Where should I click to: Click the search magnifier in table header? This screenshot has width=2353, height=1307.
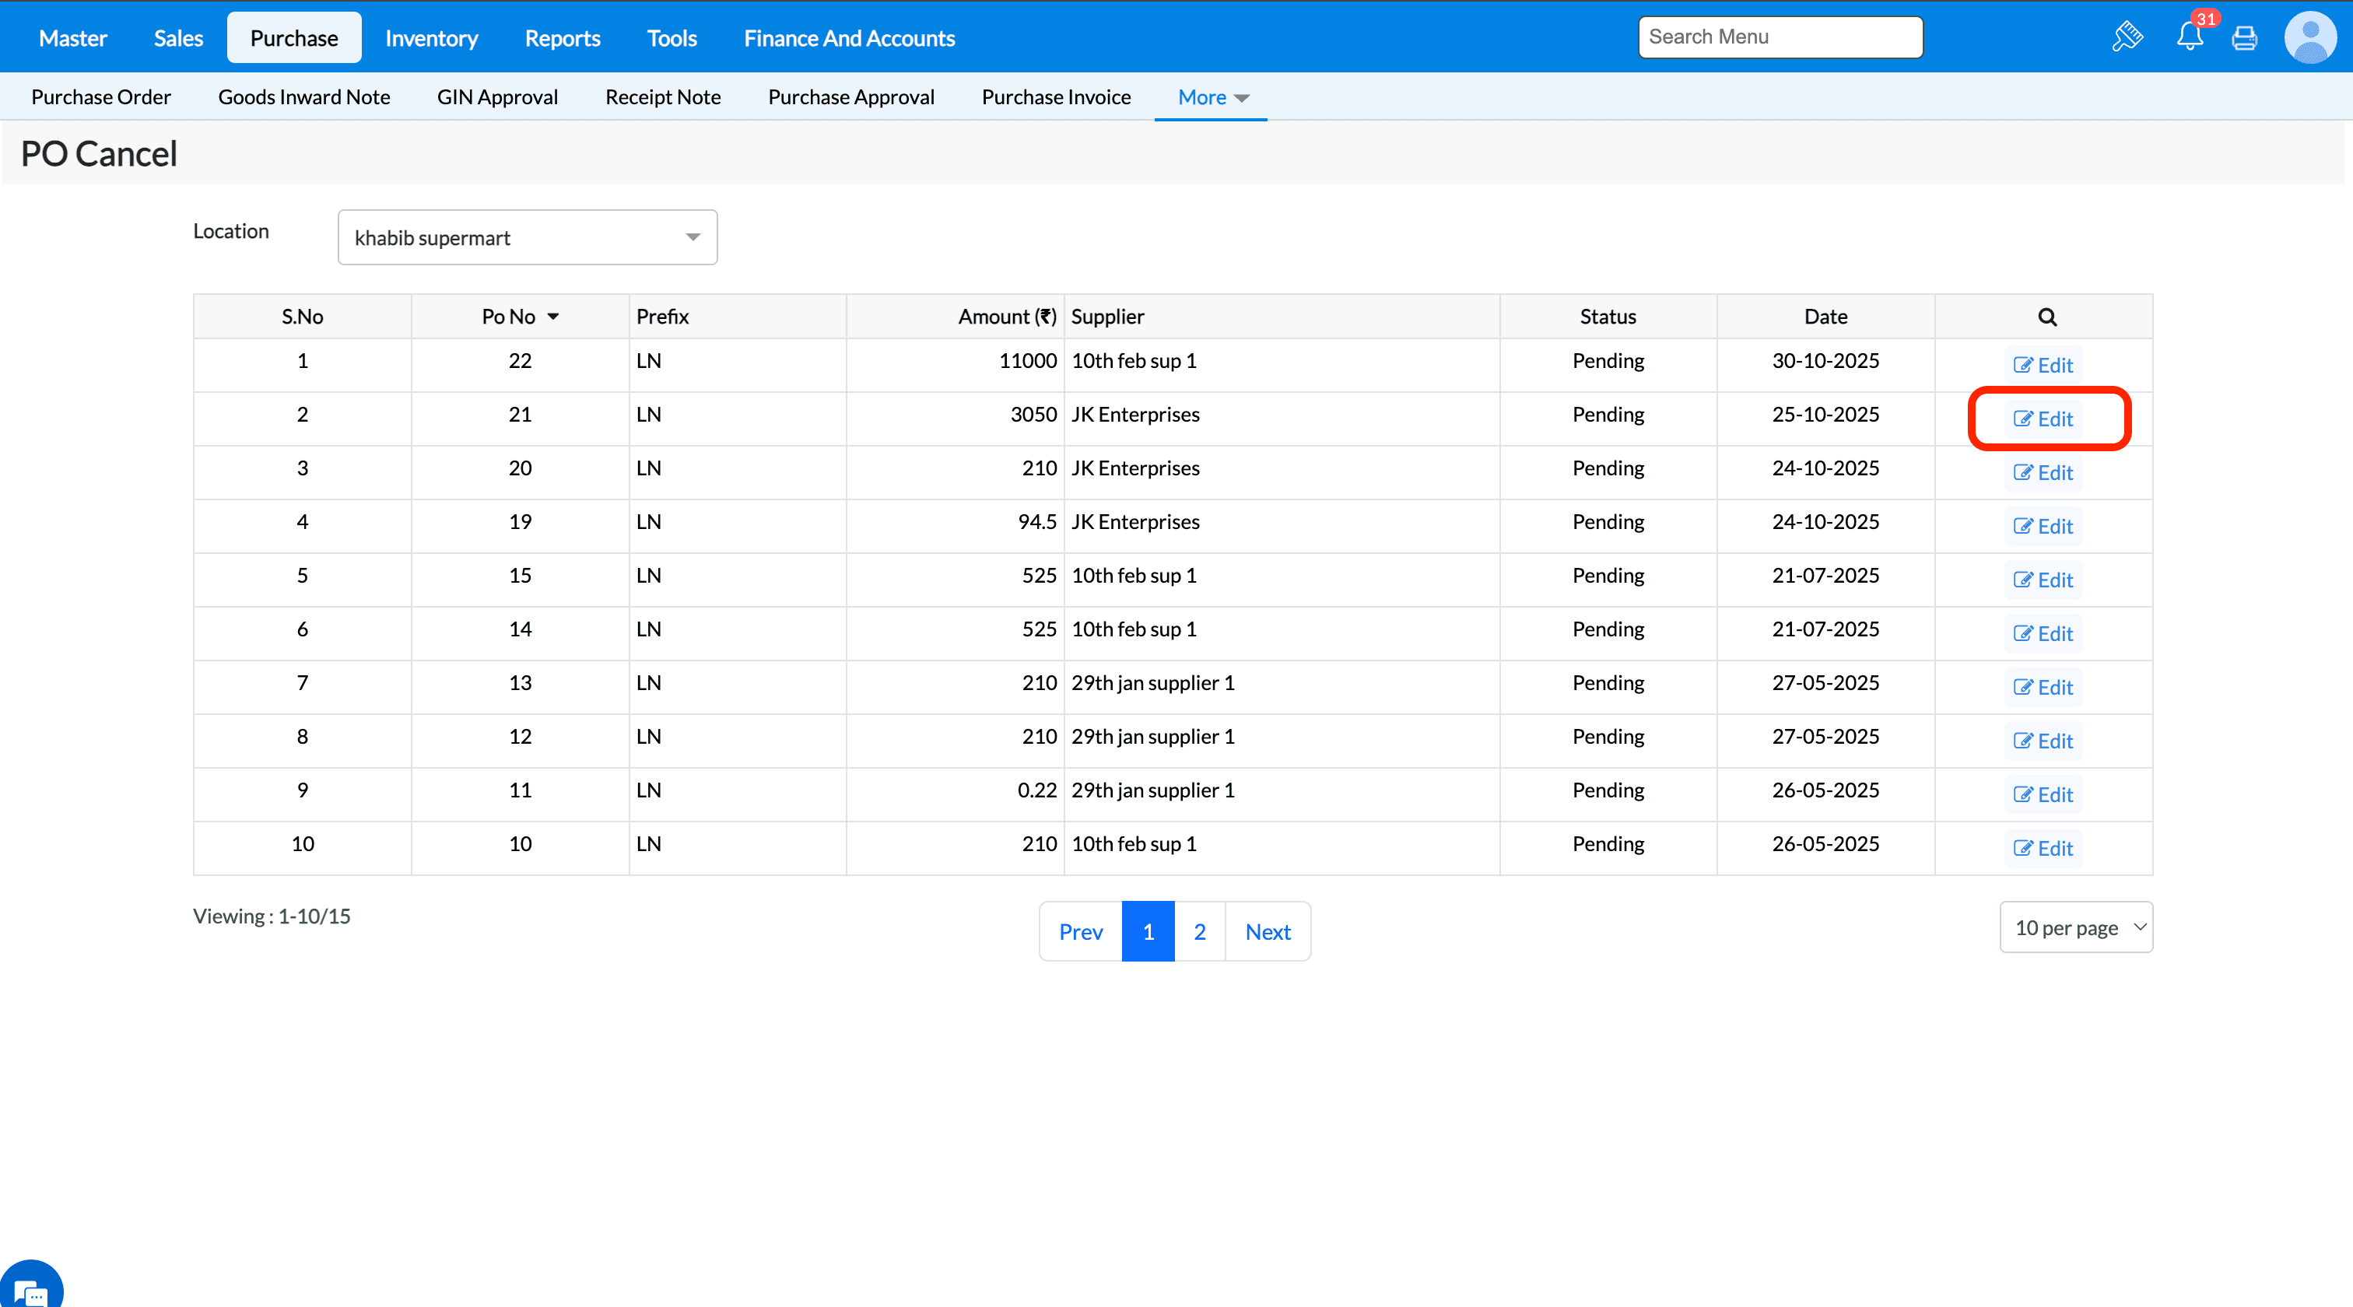pos(2047,317)
